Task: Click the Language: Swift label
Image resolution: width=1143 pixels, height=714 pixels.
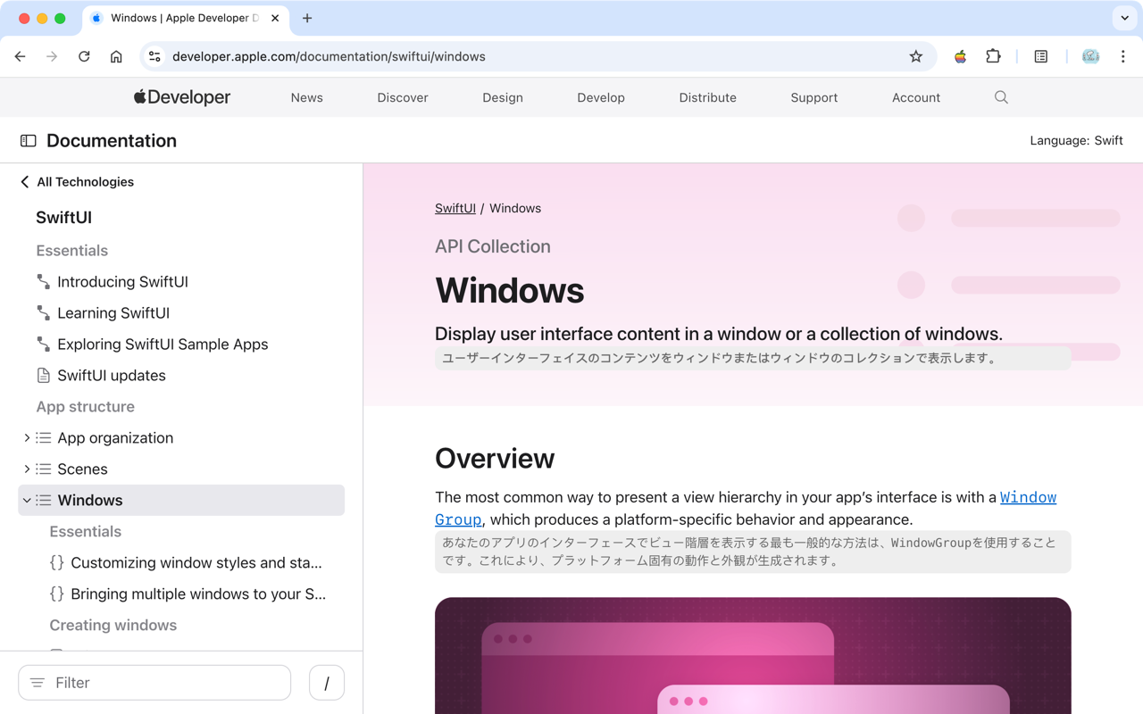Action: coord(1076,140)
